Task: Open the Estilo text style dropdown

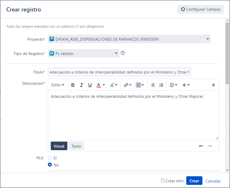Action: [58, 85]
